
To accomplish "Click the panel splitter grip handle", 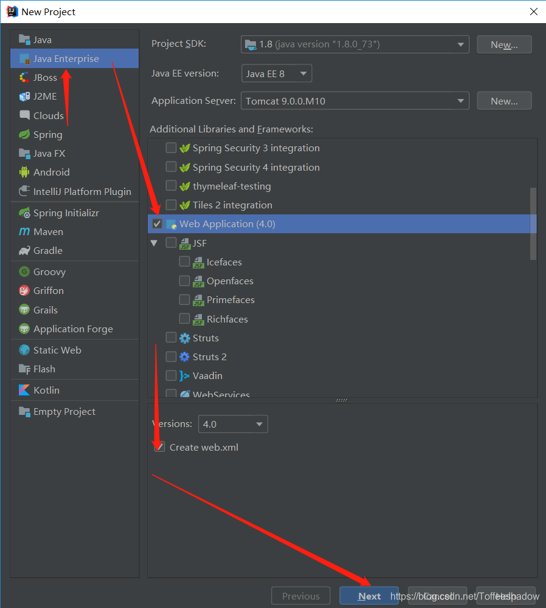I will click(342, 400).
